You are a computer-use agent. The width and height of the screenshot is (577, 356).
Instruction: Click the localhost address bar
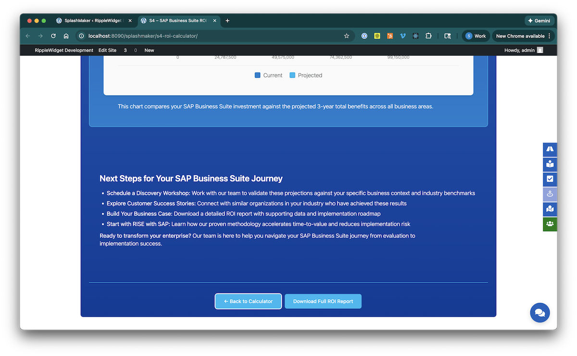pyautogui.click(x=212, y=36)
